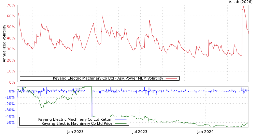Click the -20% label on return axis
Screen dimensions: 256x136
point(10,104)
